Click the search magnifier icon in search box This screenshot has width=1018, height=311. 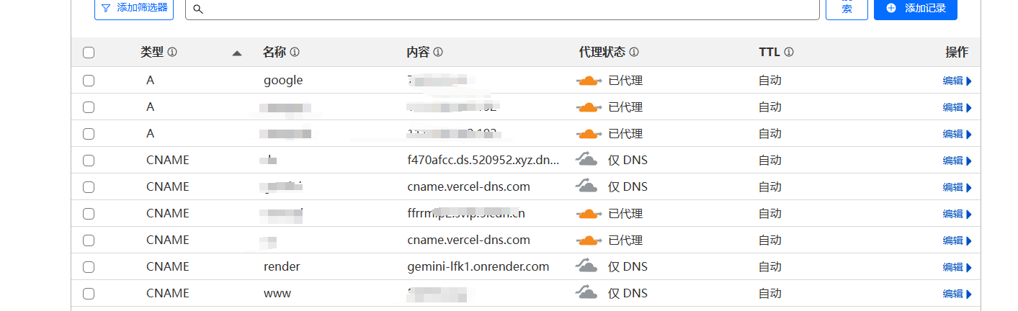click(198, 9)
